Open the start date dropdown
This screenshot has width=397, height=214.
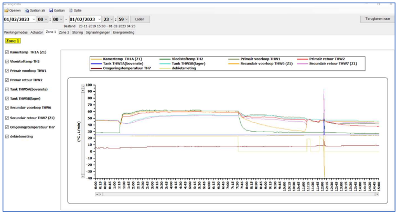(x=34, y=19)
